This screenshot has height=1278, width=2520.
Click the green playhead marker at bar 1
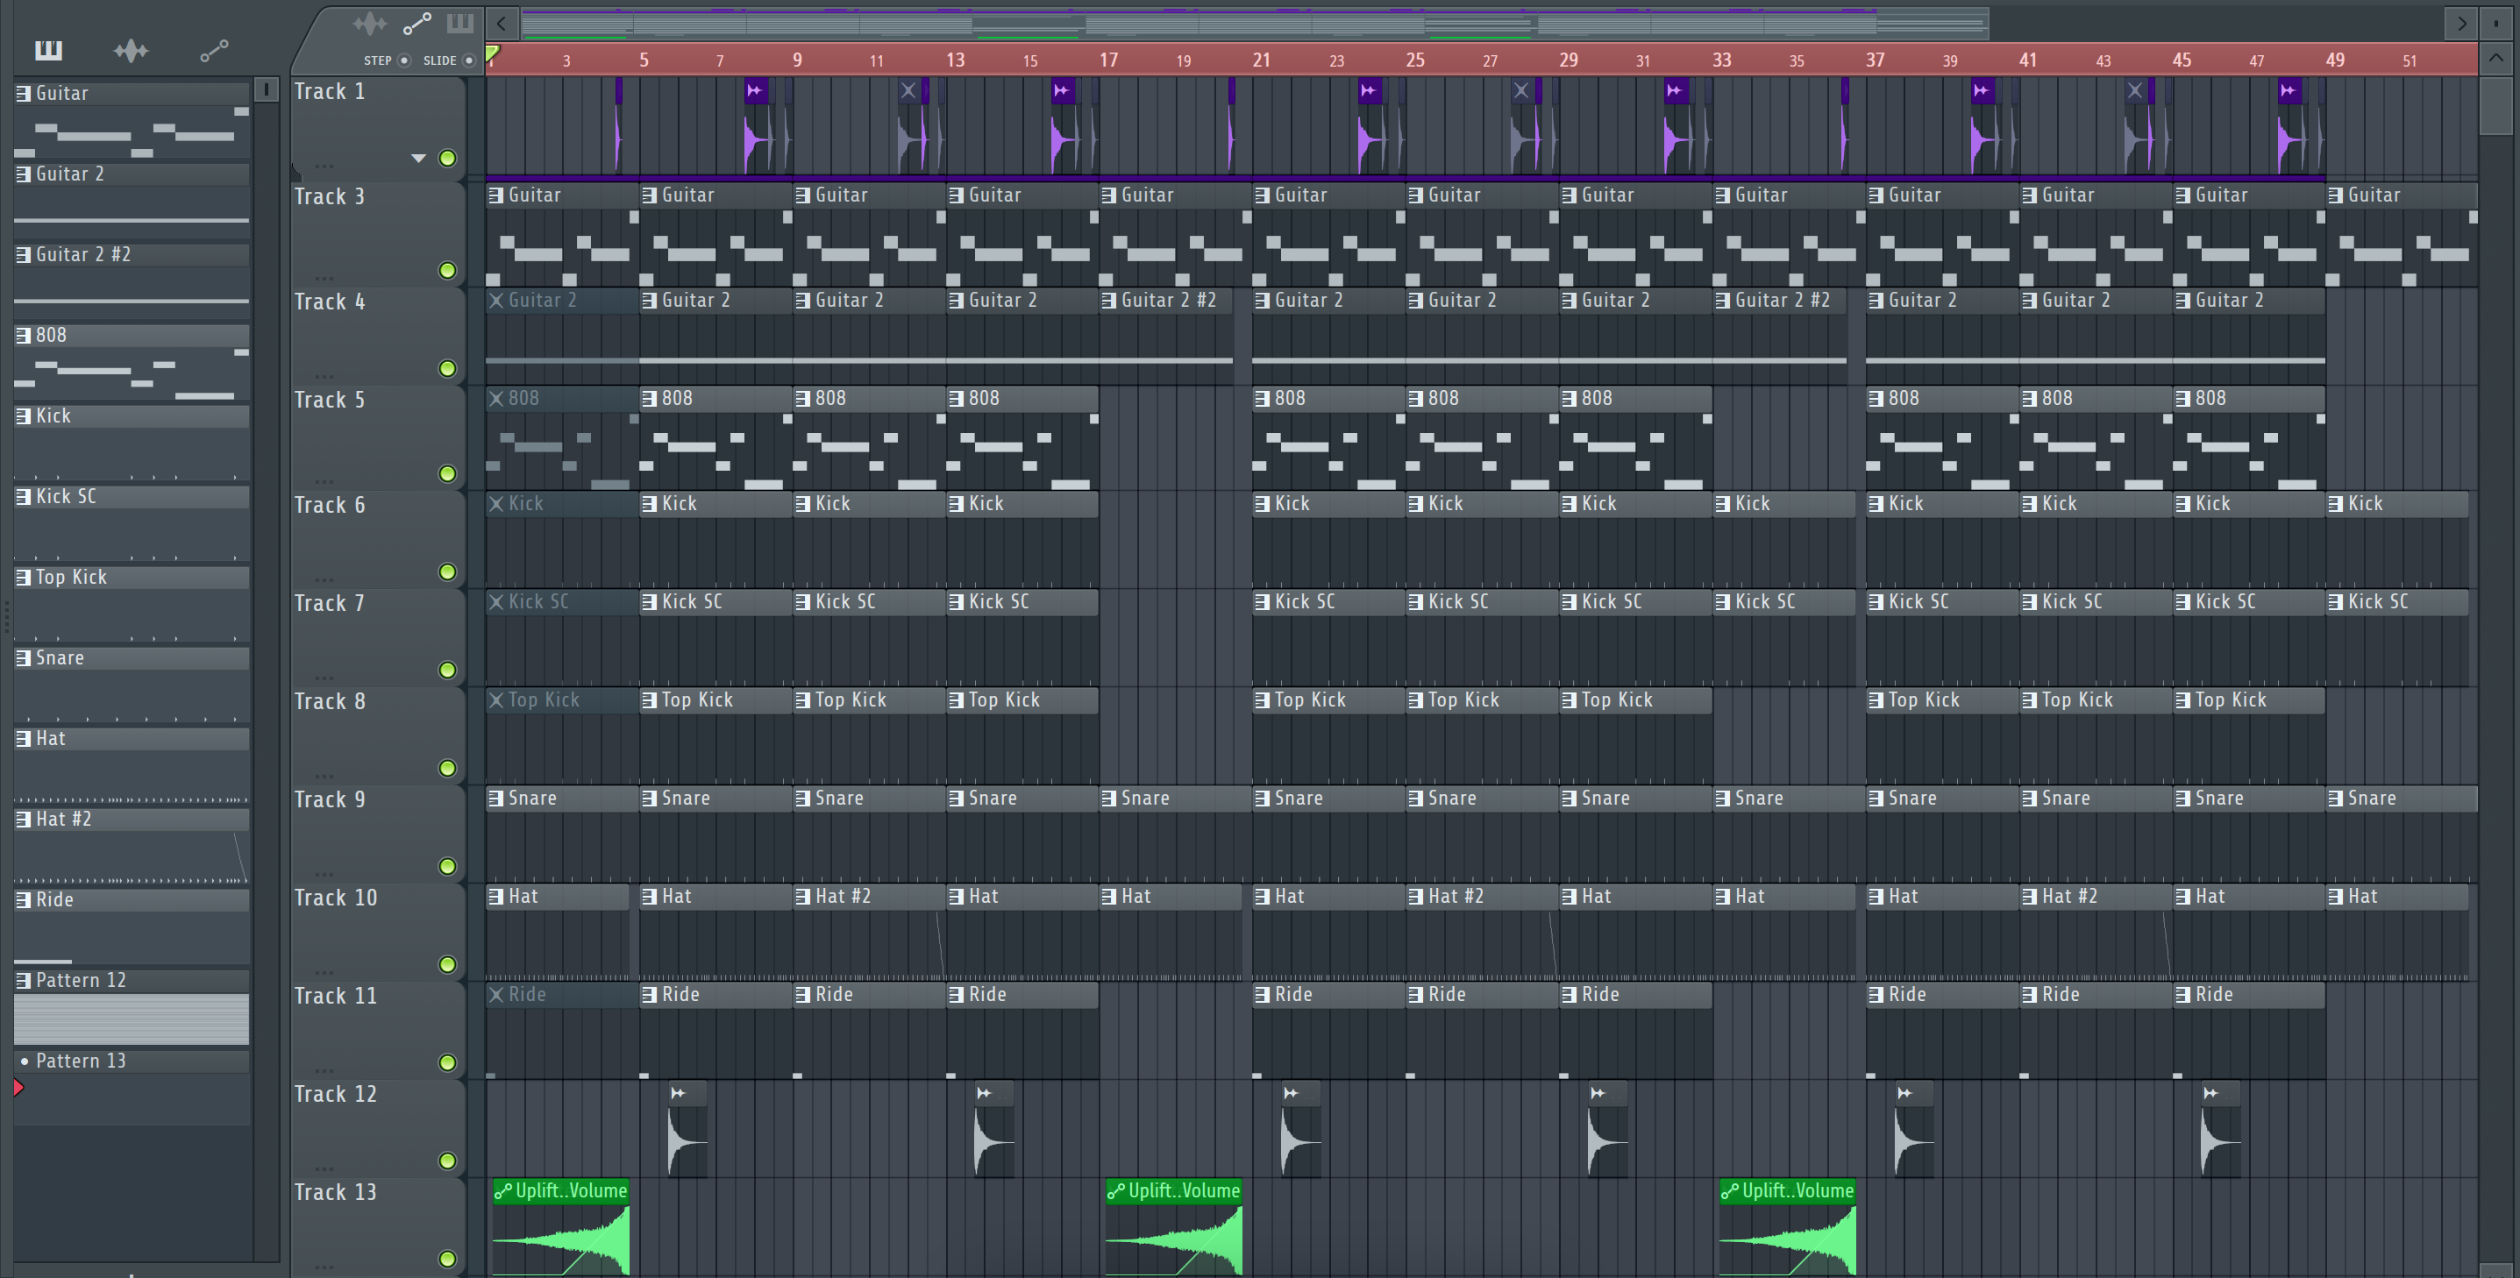[493, 53]
